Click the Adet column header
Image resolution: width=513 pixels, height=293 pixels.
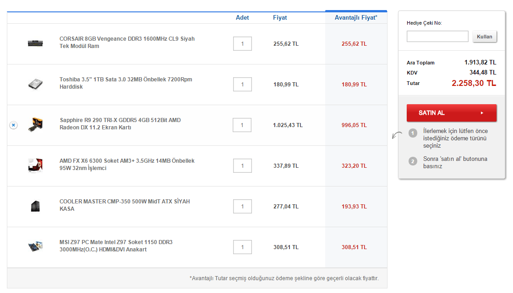242,18
